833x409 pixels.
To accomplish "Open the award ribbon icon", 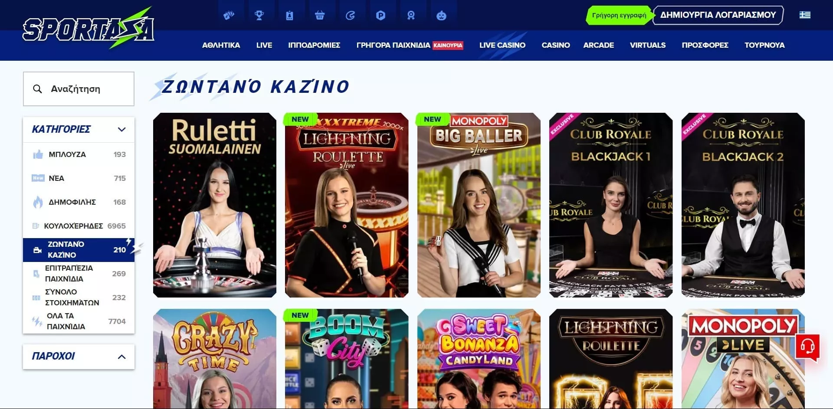I will click(x=411, y=16).
